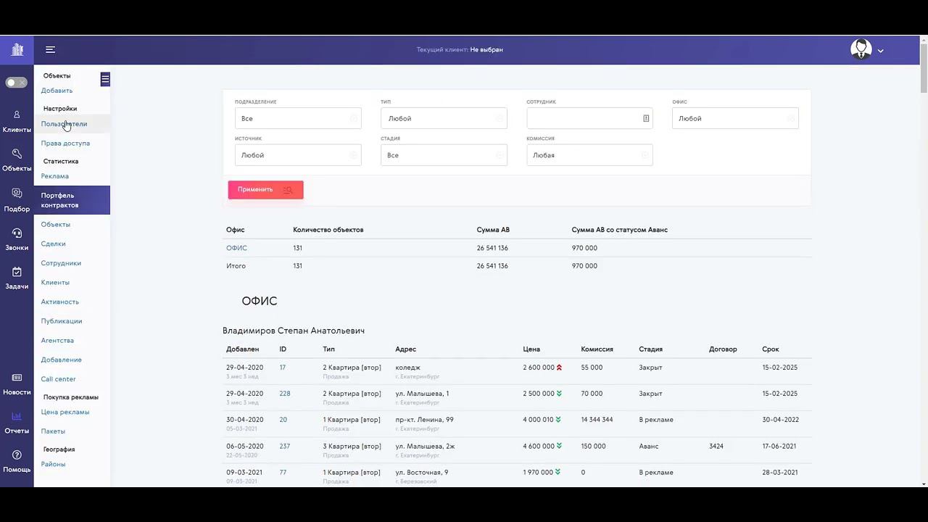
Task: Go to Объекты in the left icon rail
Action: pyautogui.click(x=17, y=161)
